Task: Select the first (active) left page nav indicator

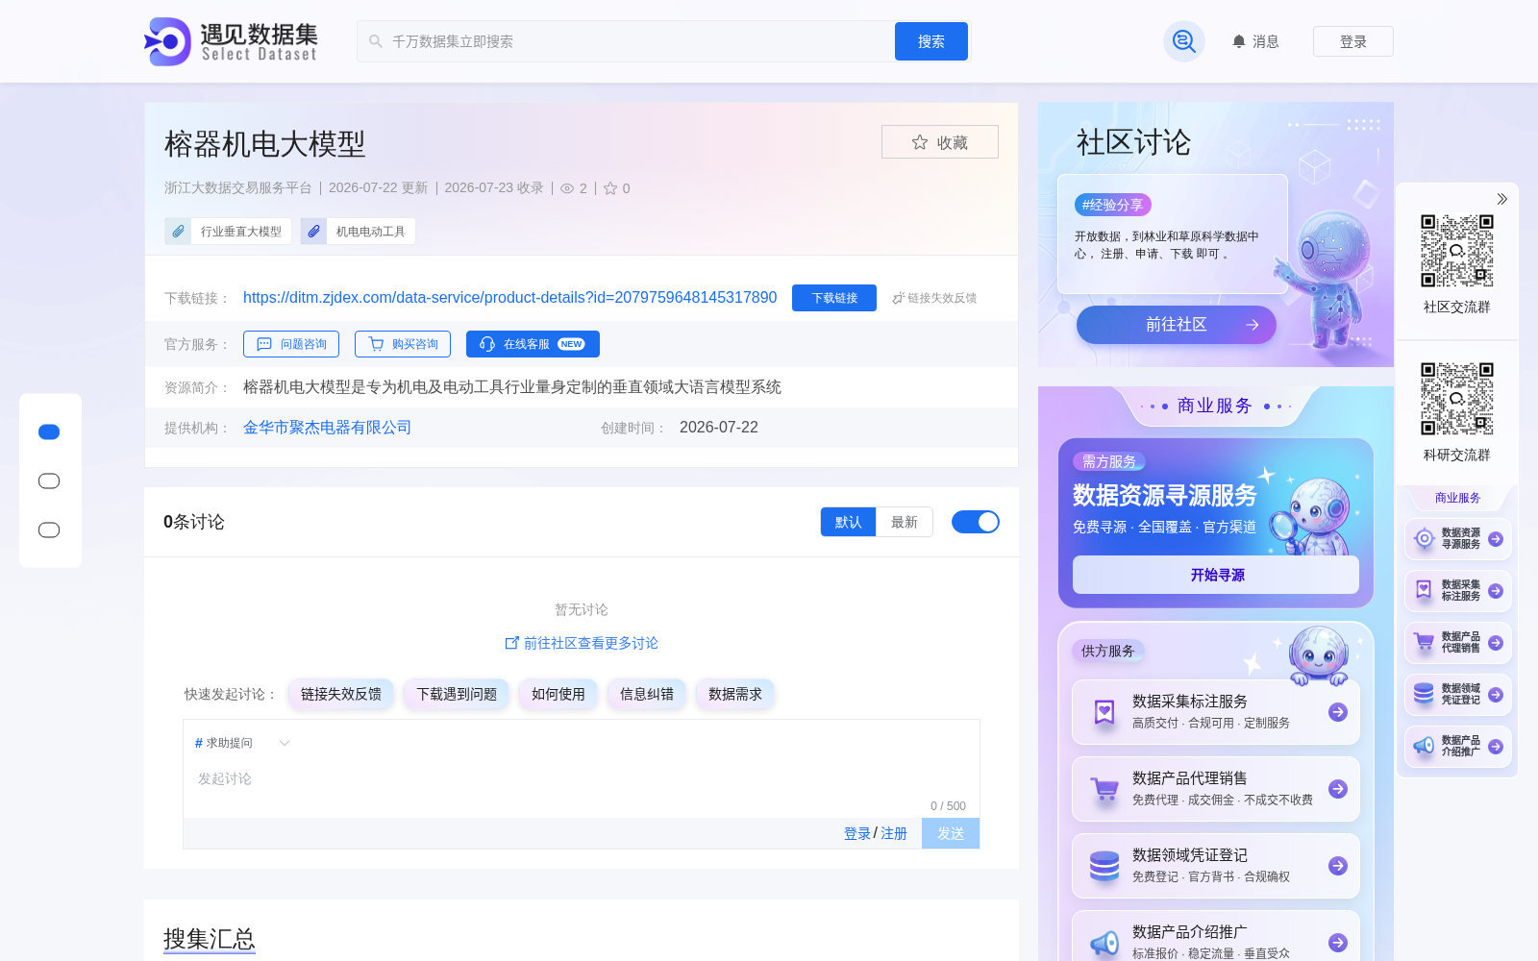Action: tap(49, 432)
